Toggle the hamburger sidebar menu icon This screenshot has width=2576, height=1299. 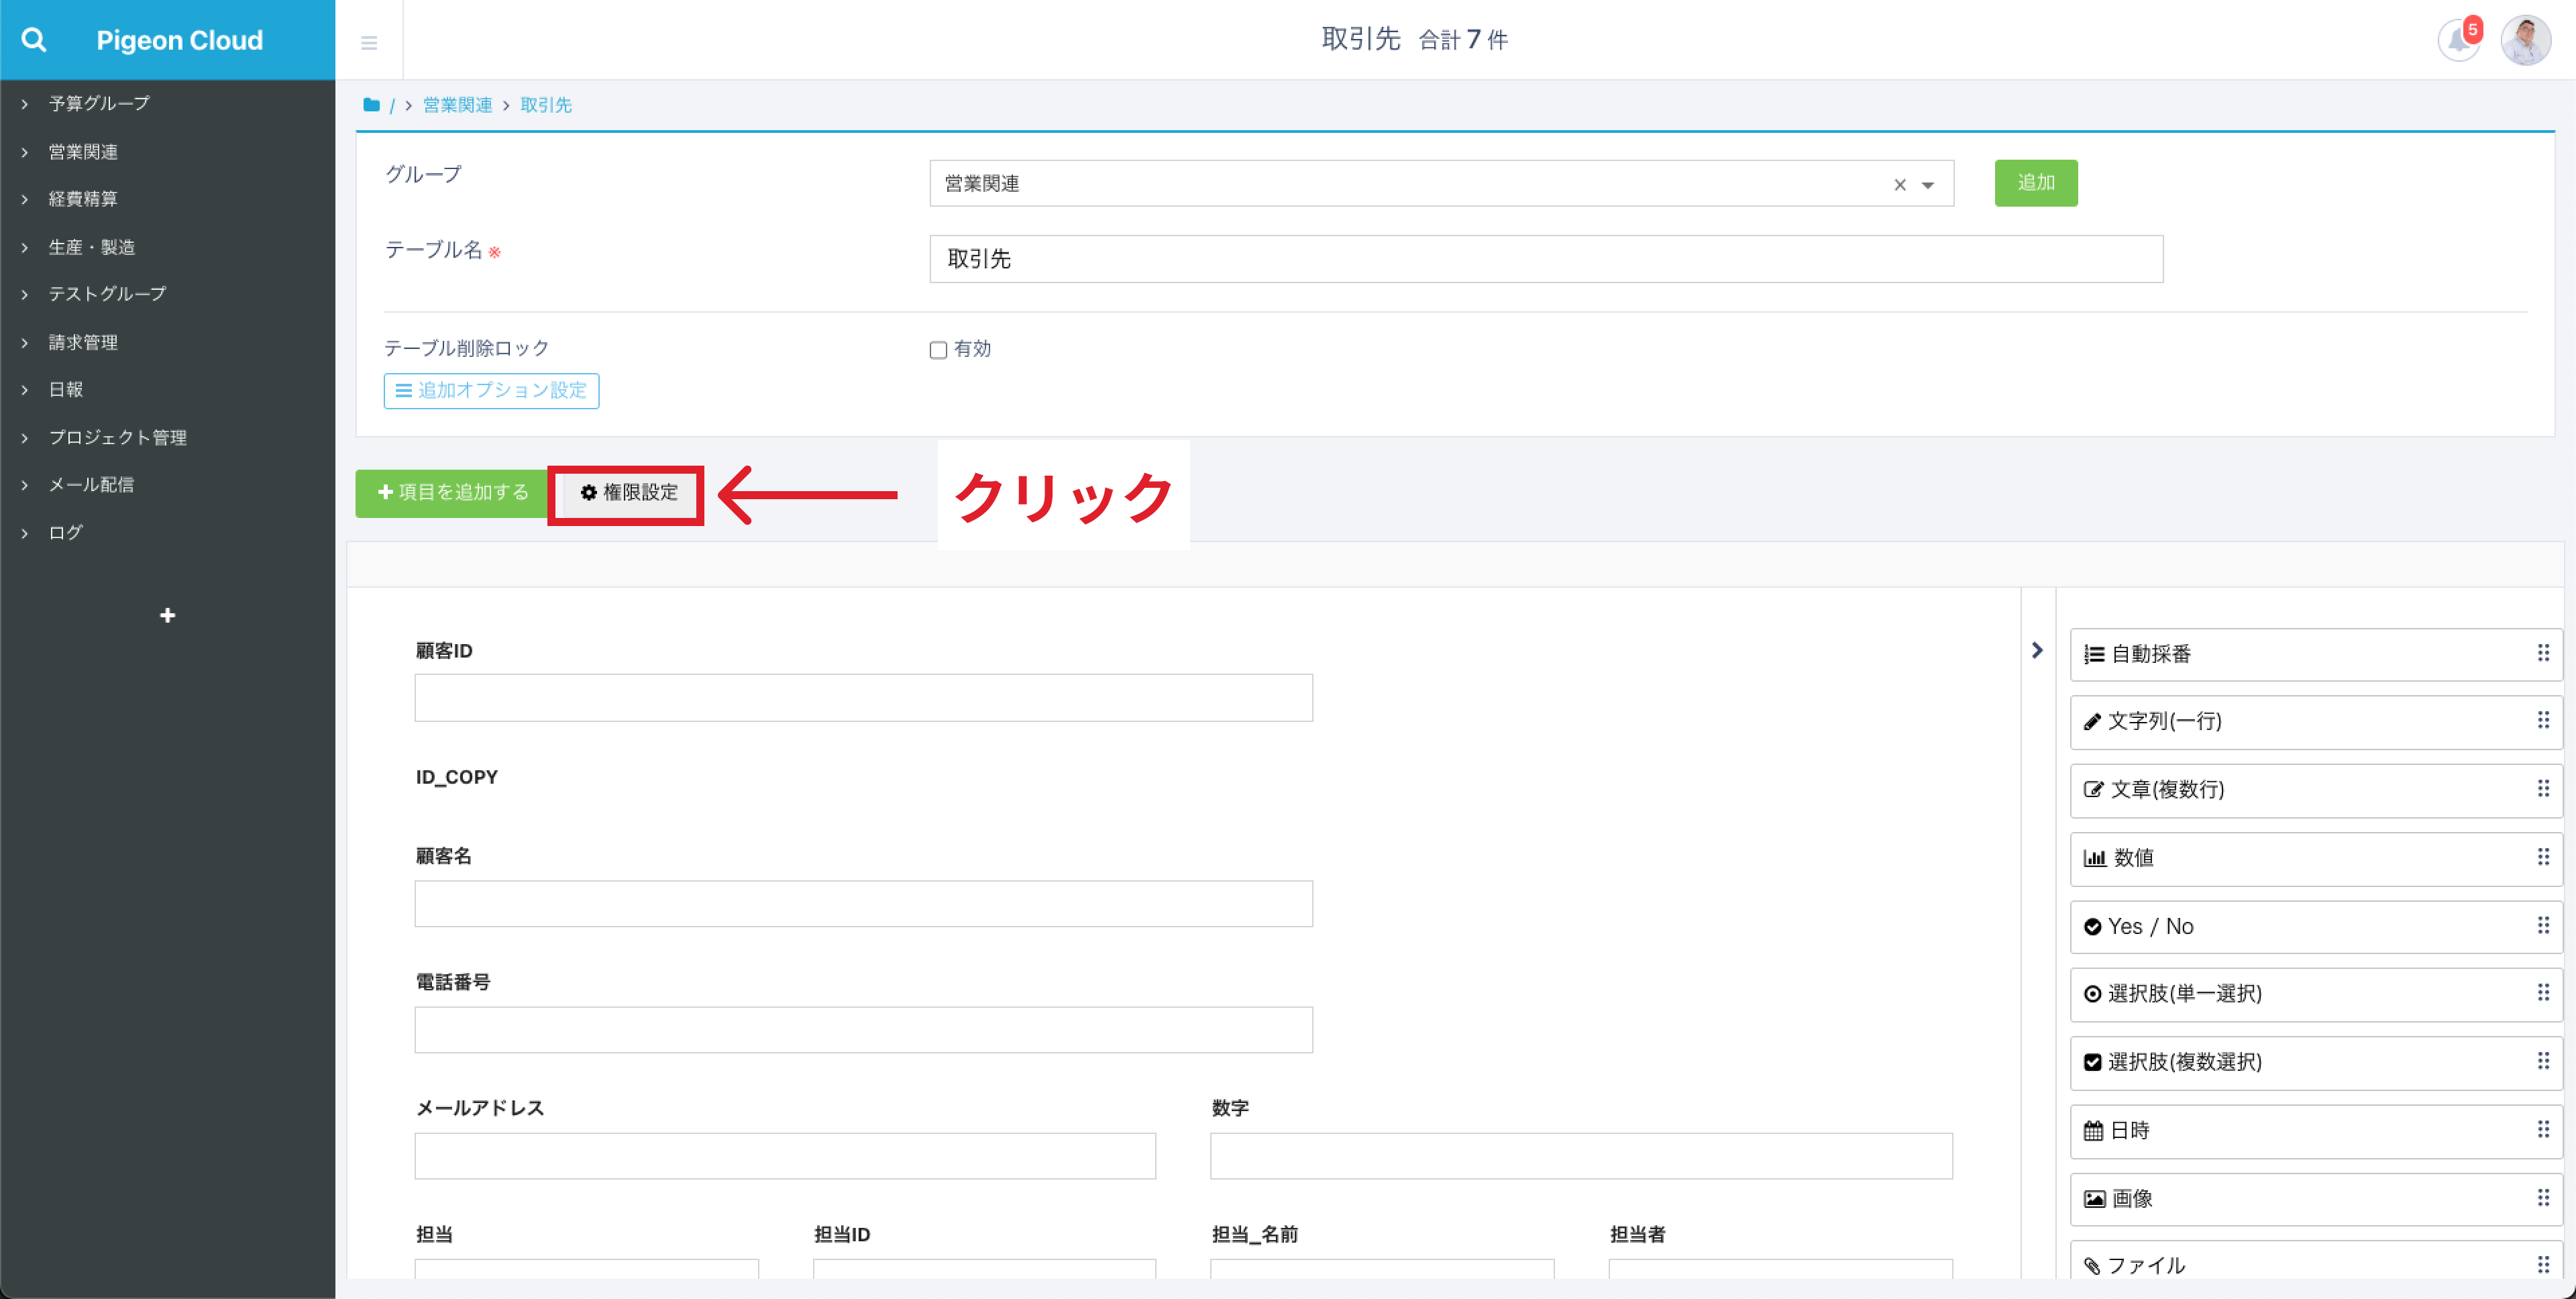369,42
